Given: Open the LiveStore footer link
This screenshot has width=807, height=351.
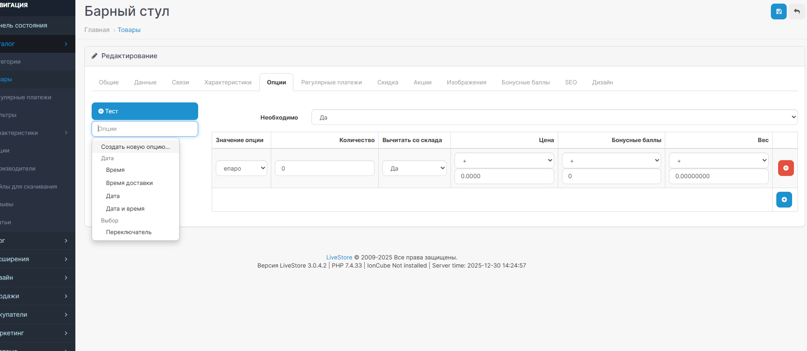Looking at the screenshot, I should point(339,258).
